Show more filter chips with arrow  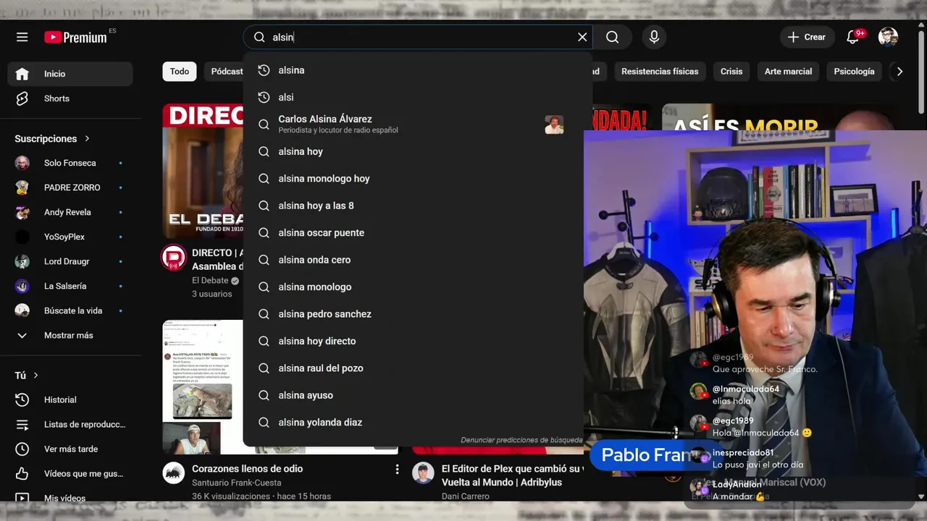pyautogui.click(x=899, y=71)
